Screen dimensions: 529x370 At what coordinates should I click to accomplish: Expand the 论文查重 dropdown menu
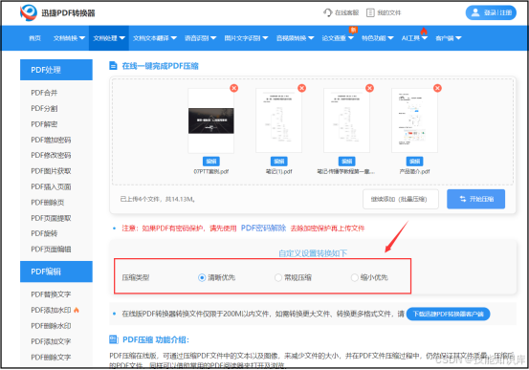338,38
